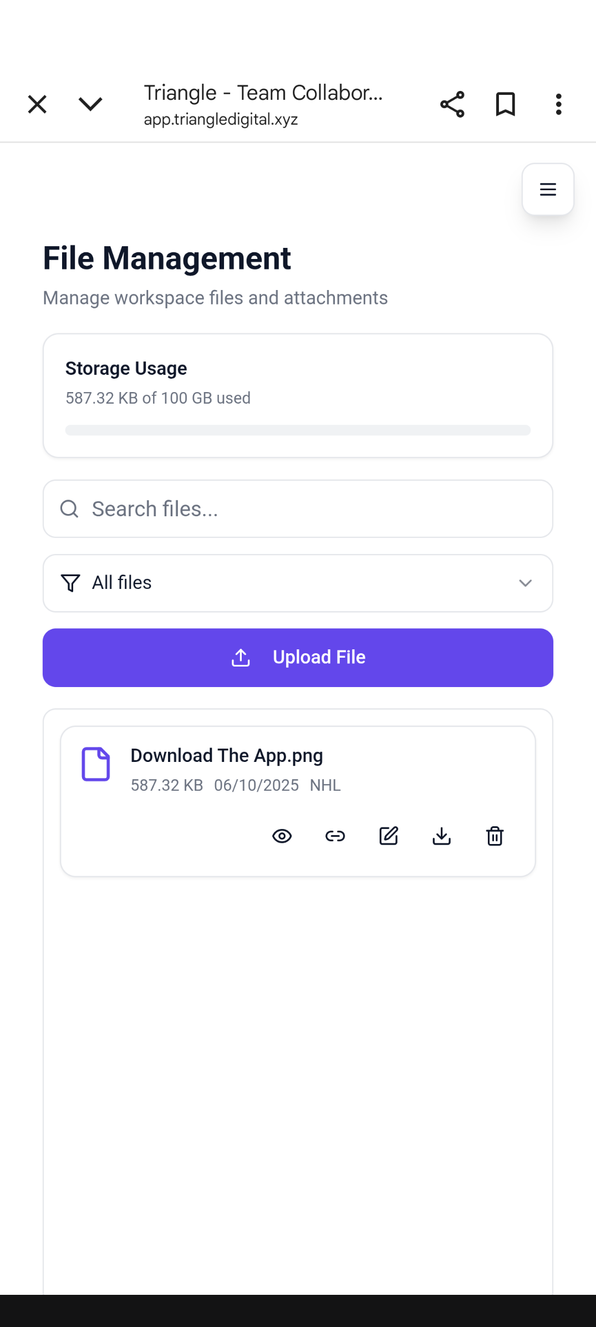Screen dimensions: 596x1327
Task: Preview Download The App.png with eye icon
Action: pos(282,836)
